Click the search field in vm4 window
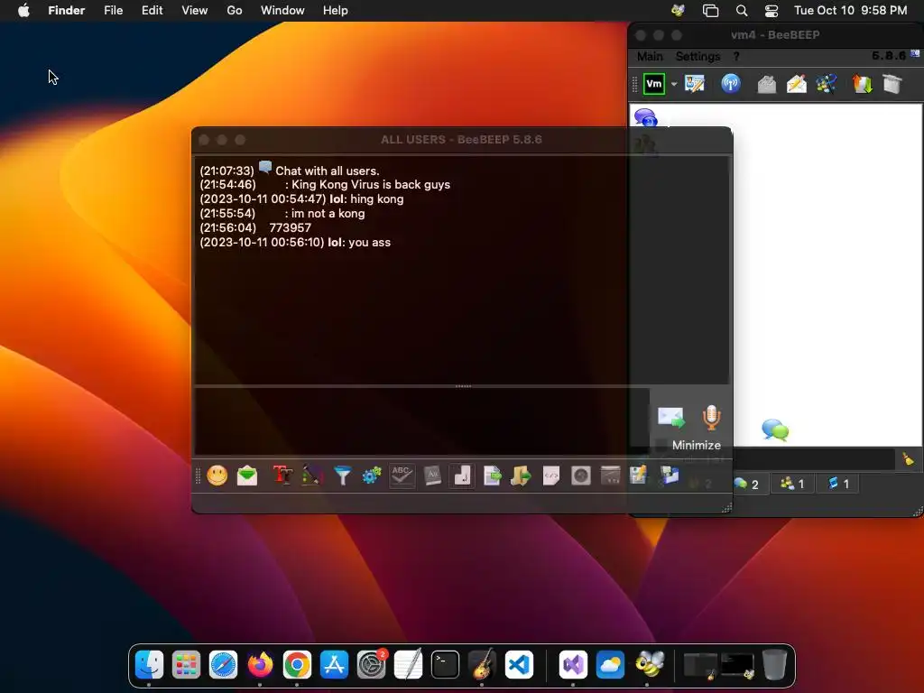 tap(813, 459)
